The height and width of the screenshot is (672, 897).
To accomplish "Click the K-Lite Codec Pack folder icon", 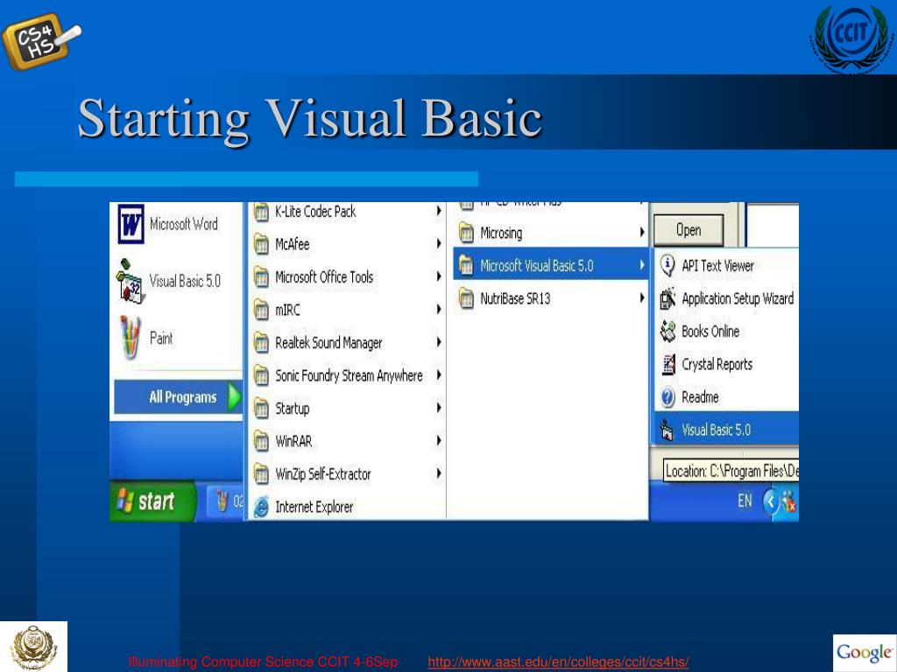I will 261,212.
